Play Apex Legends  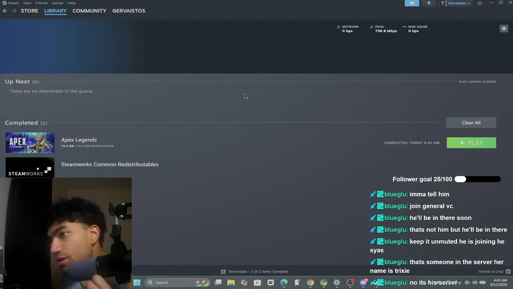[471, 143]
